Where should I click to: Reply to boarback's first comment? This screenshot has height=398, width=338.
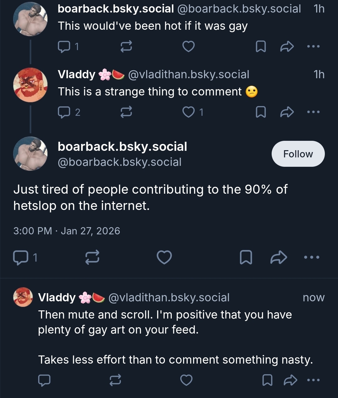pyautogui.click(x=64, y=47)
